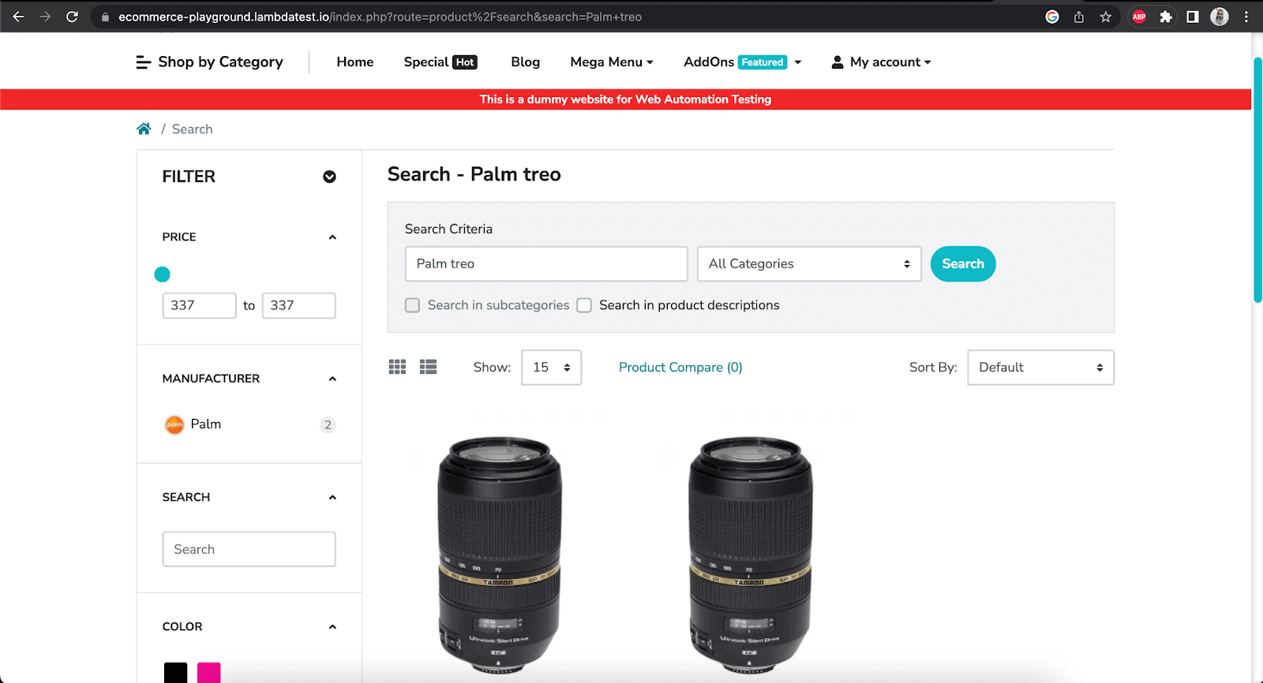Open Shop by Category menu

click(209, 62)
